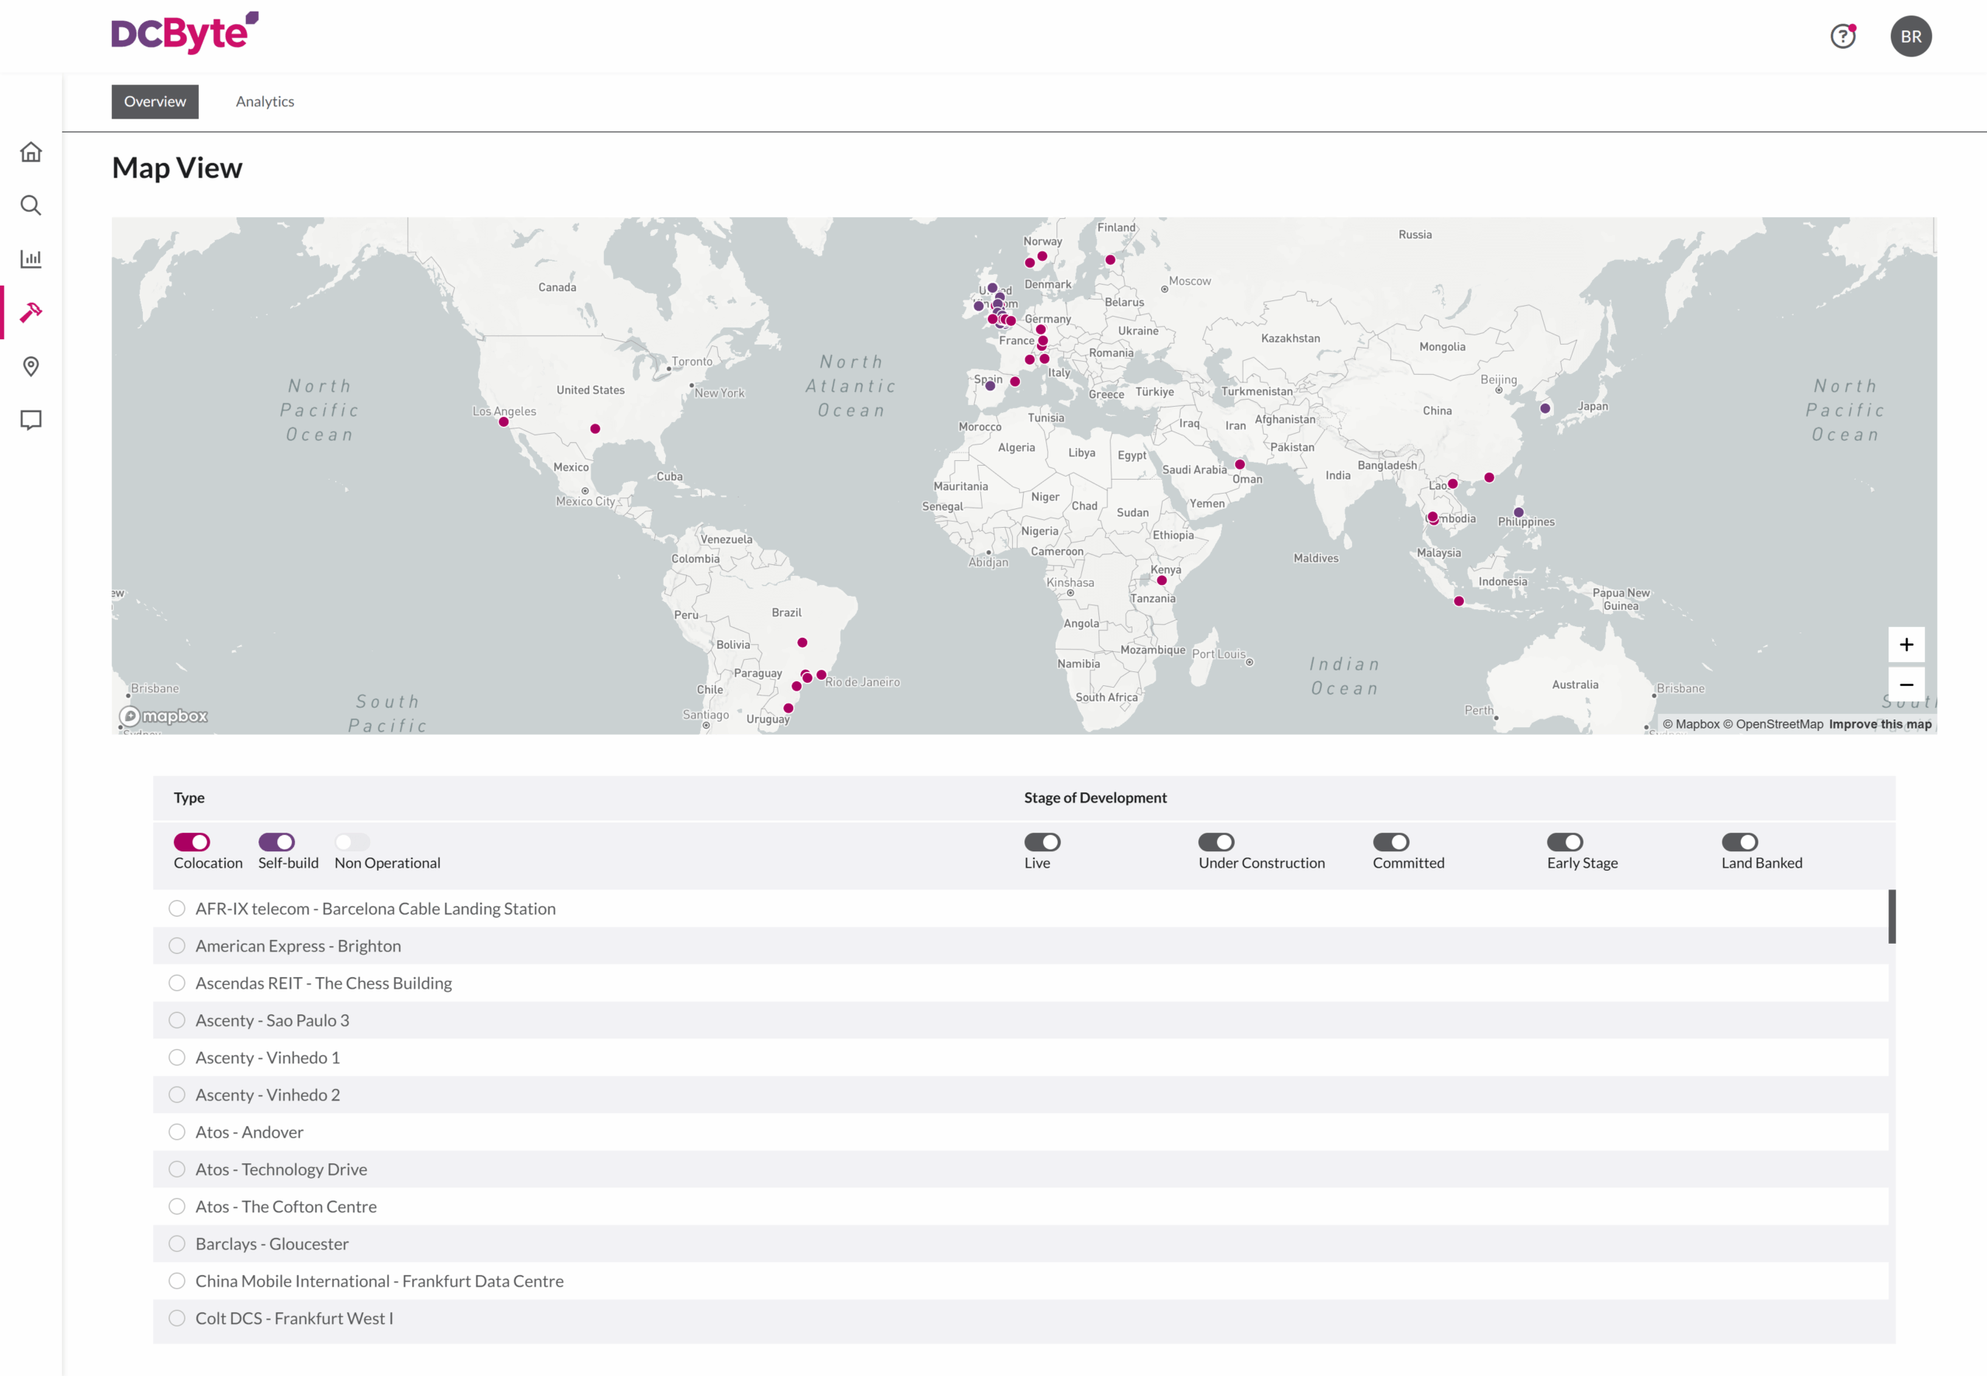
Task: Select the Atos - Andover radio button
Action: (x=177, y=1132)
